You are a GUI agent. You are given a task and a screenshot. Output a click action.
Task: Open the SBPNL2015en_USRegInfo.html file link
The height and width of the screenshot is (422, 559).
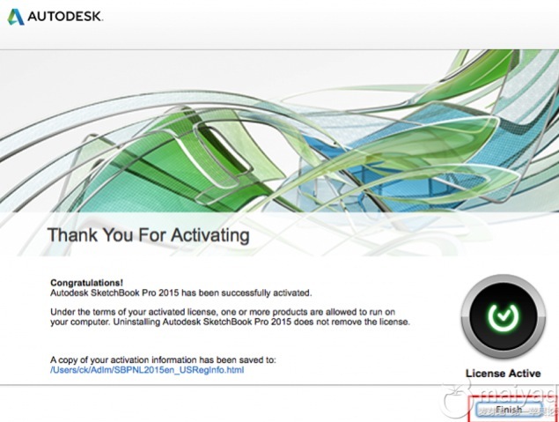click(147, 370)
